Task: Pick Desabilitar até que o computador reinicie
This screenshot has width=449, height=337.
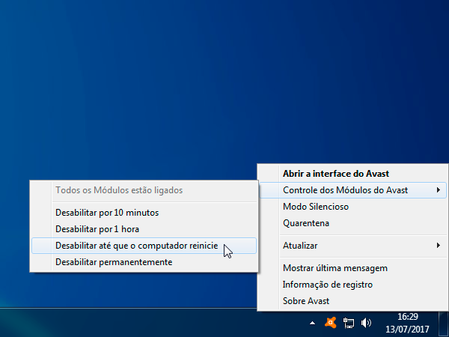Action: click(144, 246)
